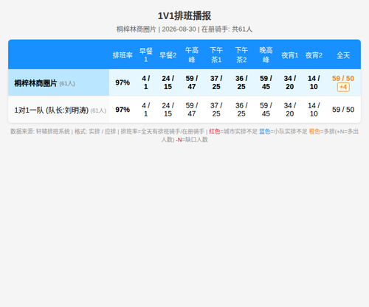Click the 下午茶1 column header
This screenshot has width=369, height=307.
tap(216, 55)
